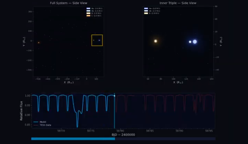Select orange star C in Full System plot
This screenshot has height=144, width=248.
[x=39, y=43]
